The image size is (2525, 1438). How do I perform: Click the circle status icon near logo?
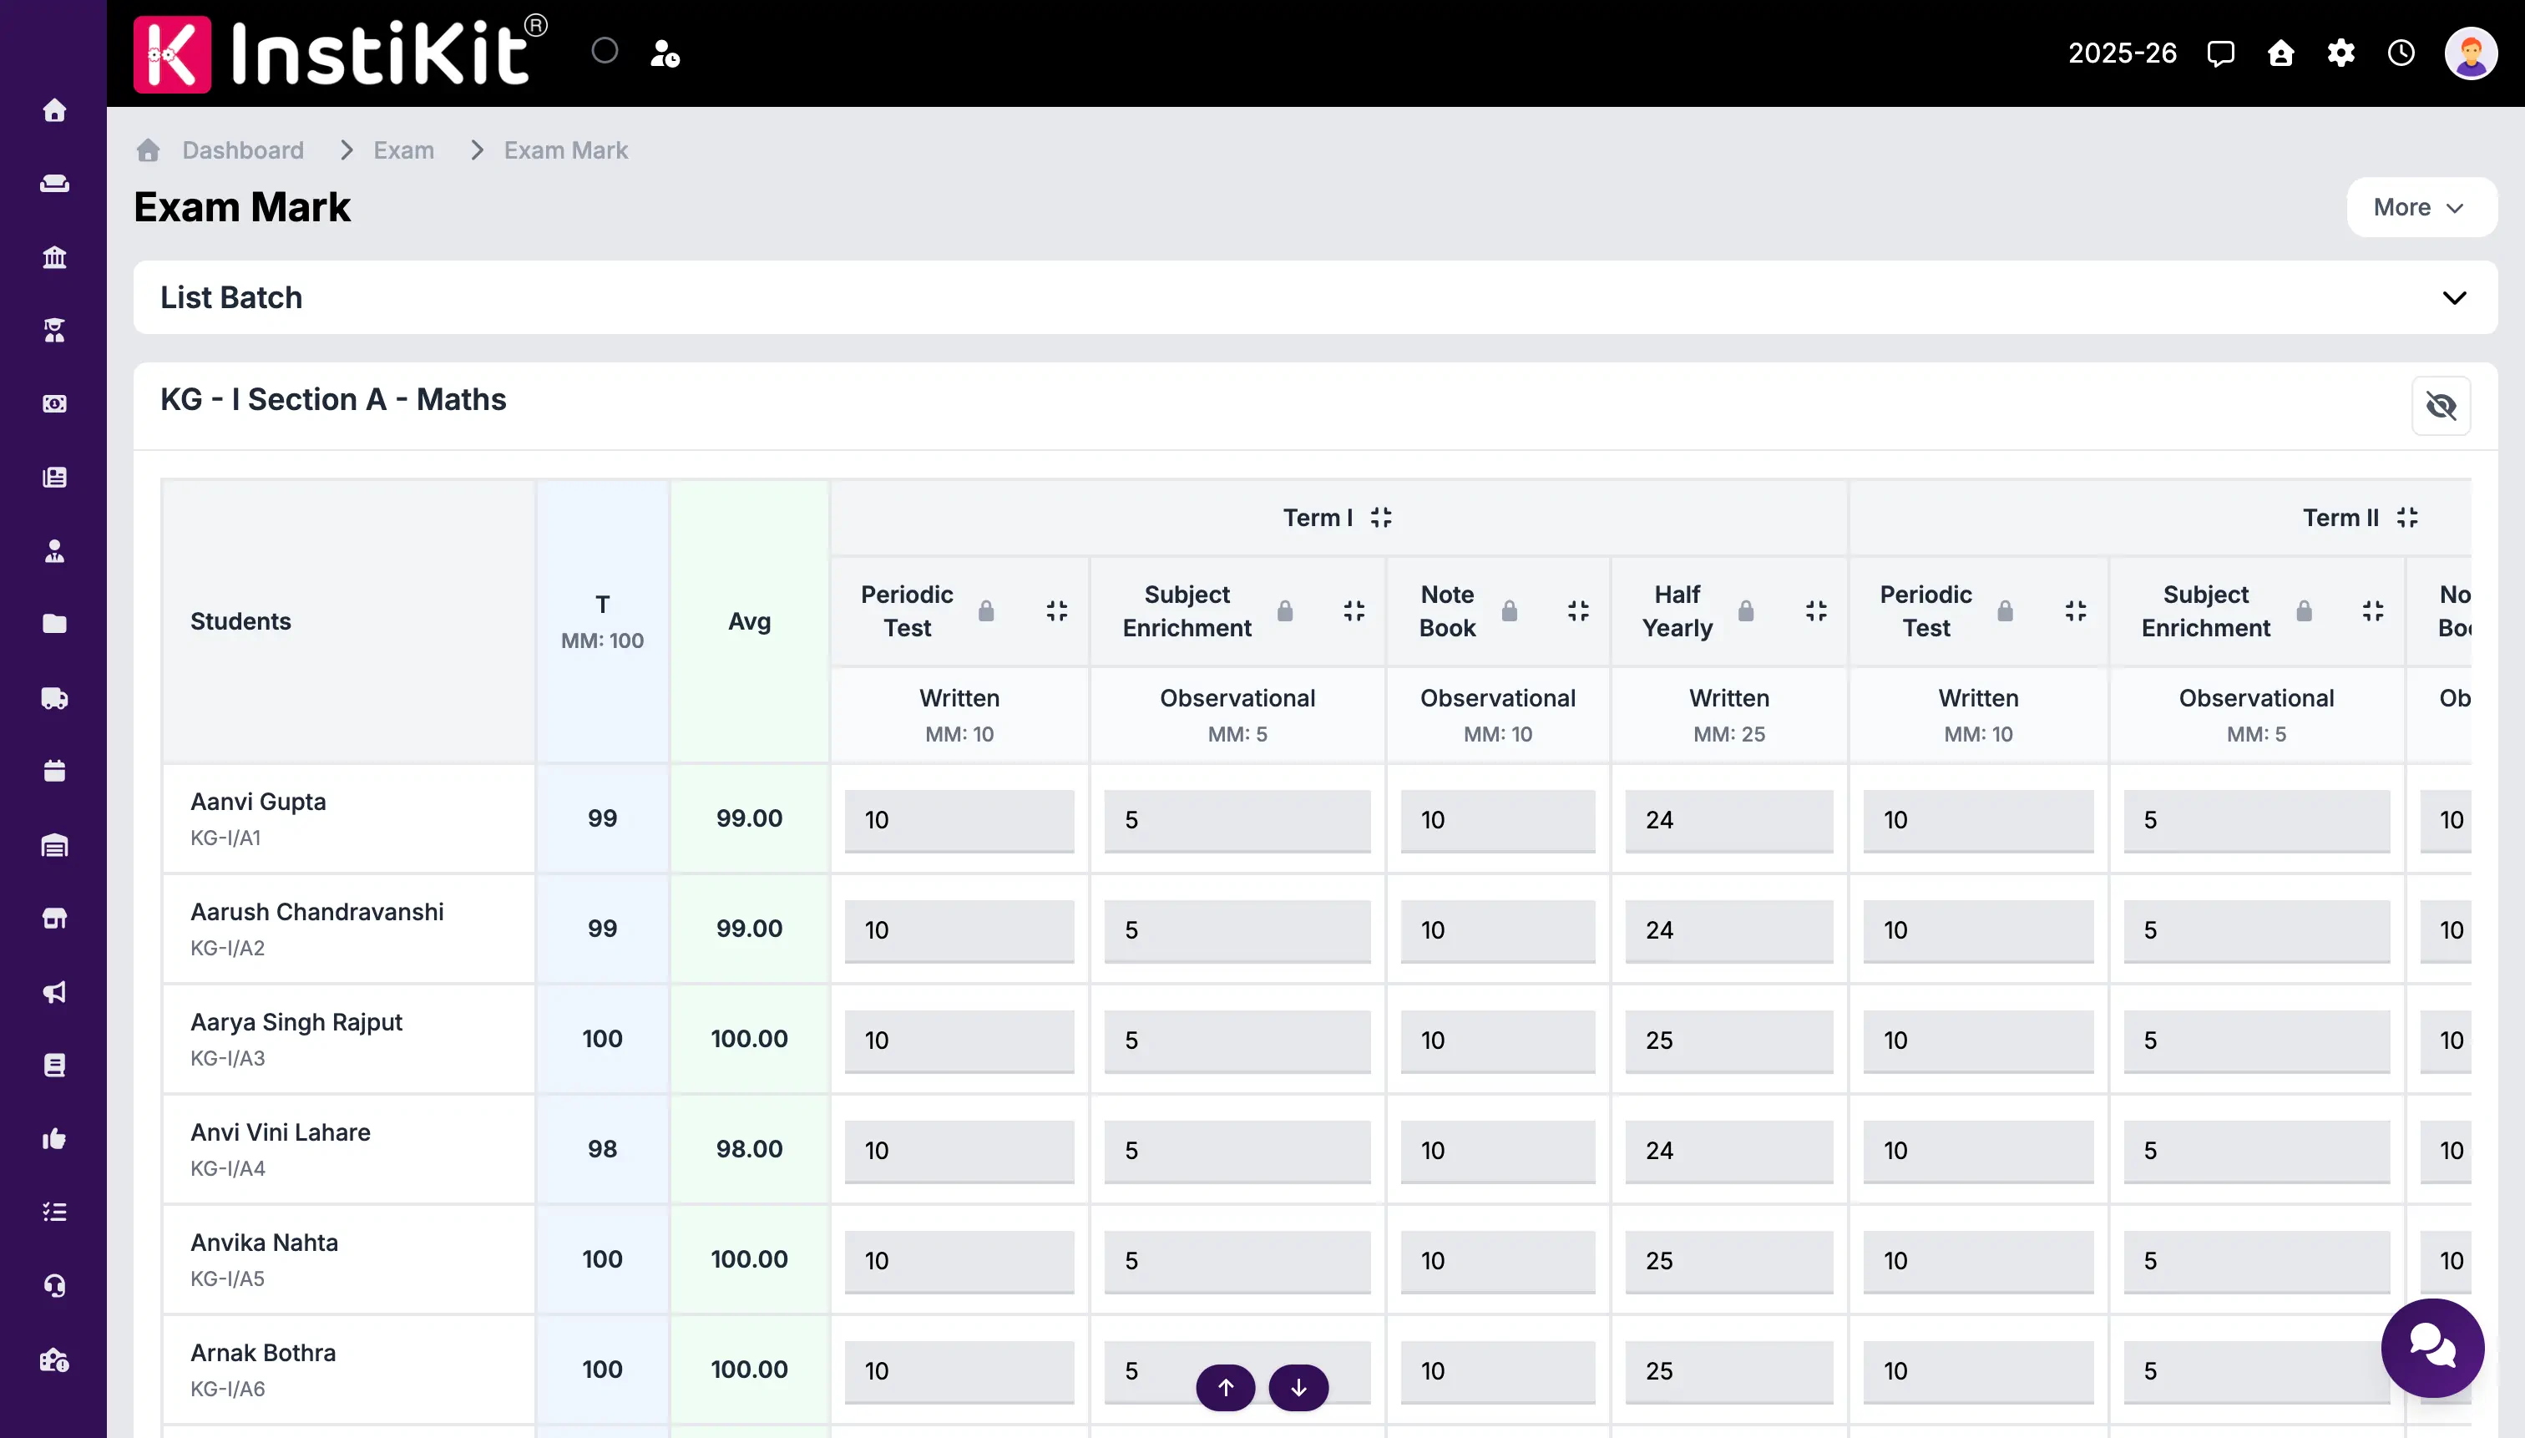coord(605,52)
